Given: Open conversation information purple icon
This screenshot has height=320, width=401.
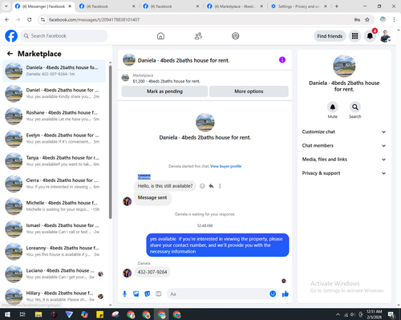Looking at the screenshot, I should 282,60.
